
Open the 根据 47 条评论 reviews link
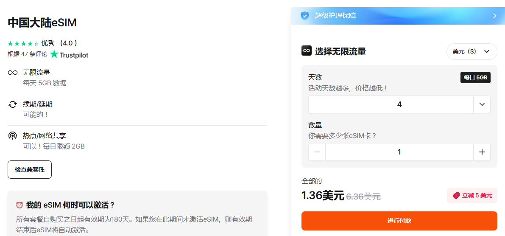click(28, 54)
